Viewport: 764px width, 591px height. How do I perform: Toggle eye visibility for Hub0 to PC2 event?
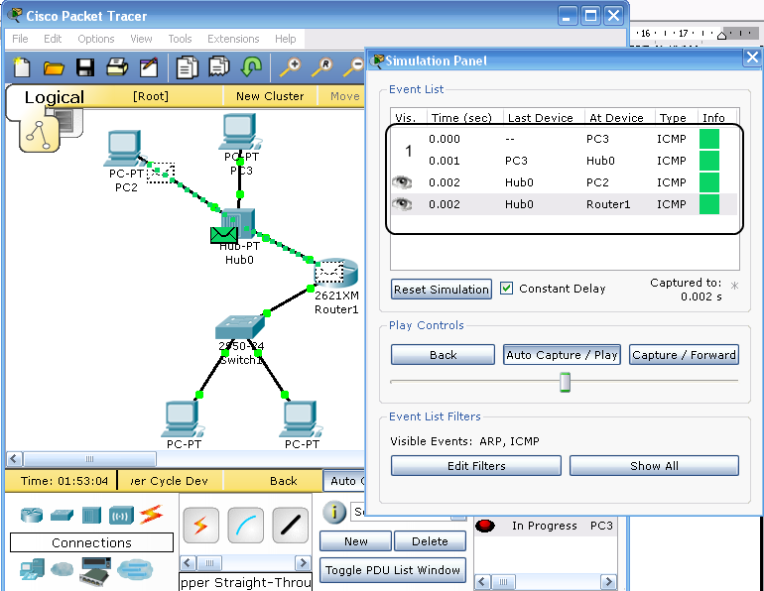point(402,182)
